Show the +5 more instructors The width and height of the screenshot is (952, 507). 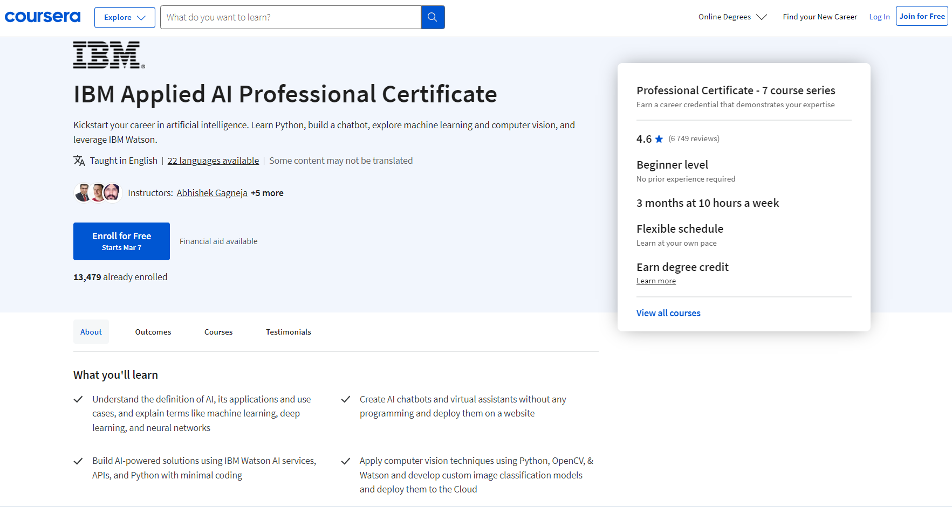point(267,193)
